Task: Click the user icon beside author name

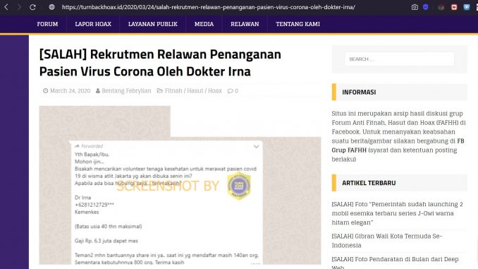Action: tap(98, 90)
